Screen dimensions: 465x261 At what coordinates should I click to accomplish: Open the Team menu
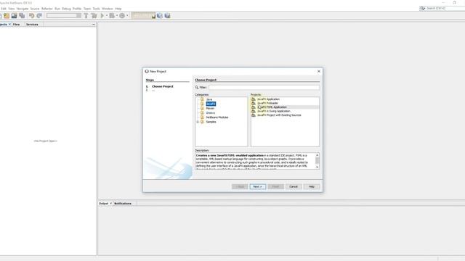point(87,9)
